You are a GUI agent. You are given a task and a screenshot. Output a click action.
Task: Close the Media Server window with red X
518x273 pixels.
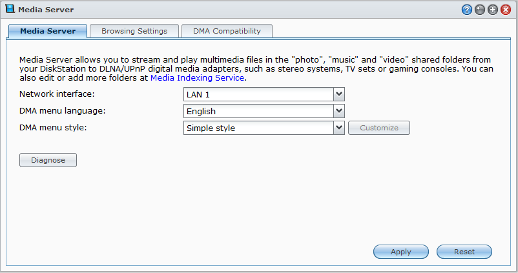[506, 10]
